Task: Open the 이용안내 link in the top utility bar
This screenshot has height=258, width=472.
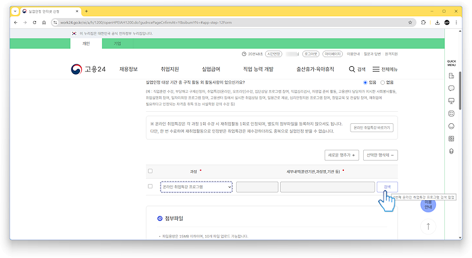Action: click(353, 54)
